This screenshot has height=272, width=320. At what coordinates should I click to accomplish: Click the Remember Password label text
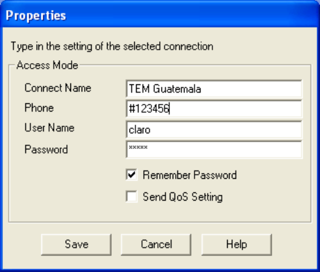click(x=190, y=175)
